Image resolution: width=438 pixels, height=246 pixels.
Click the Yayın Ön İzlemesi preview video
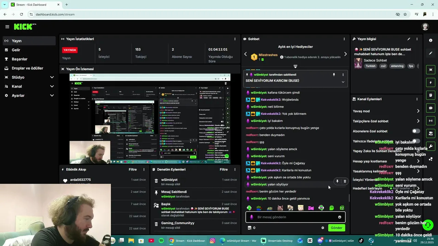click(150, 119)
